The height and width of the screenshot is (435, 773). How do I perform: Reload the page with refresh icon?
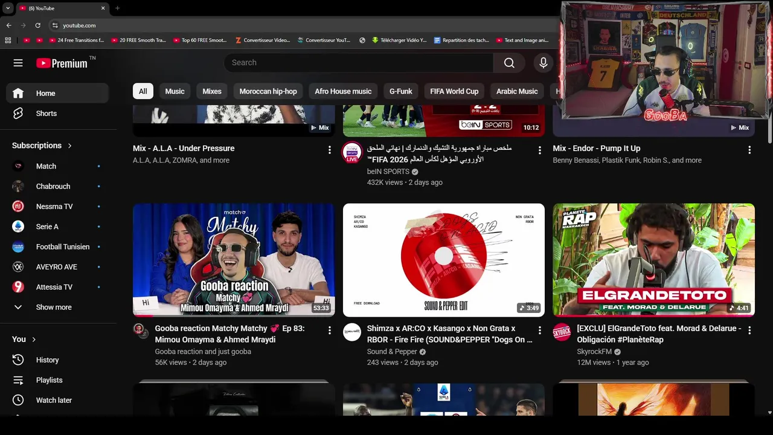[x=37, y=25]
